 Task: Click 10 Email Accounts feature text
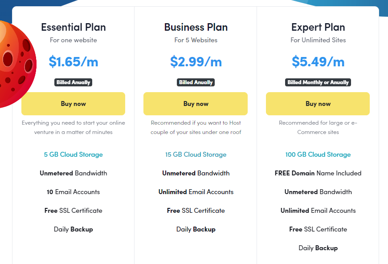[73, 192]
